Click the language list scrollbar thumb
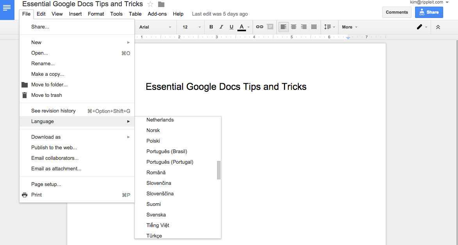Screen dimensions: 458x245 tap(219, 170)
